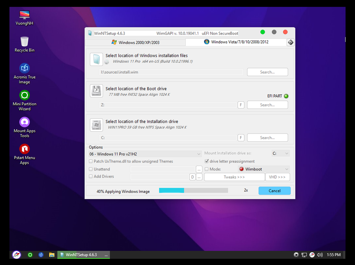Image resolution: width=355 pixels, height=265 pixels.
Task: Browse for drivers folder with ellipsis button
Action: coord(199,177)
